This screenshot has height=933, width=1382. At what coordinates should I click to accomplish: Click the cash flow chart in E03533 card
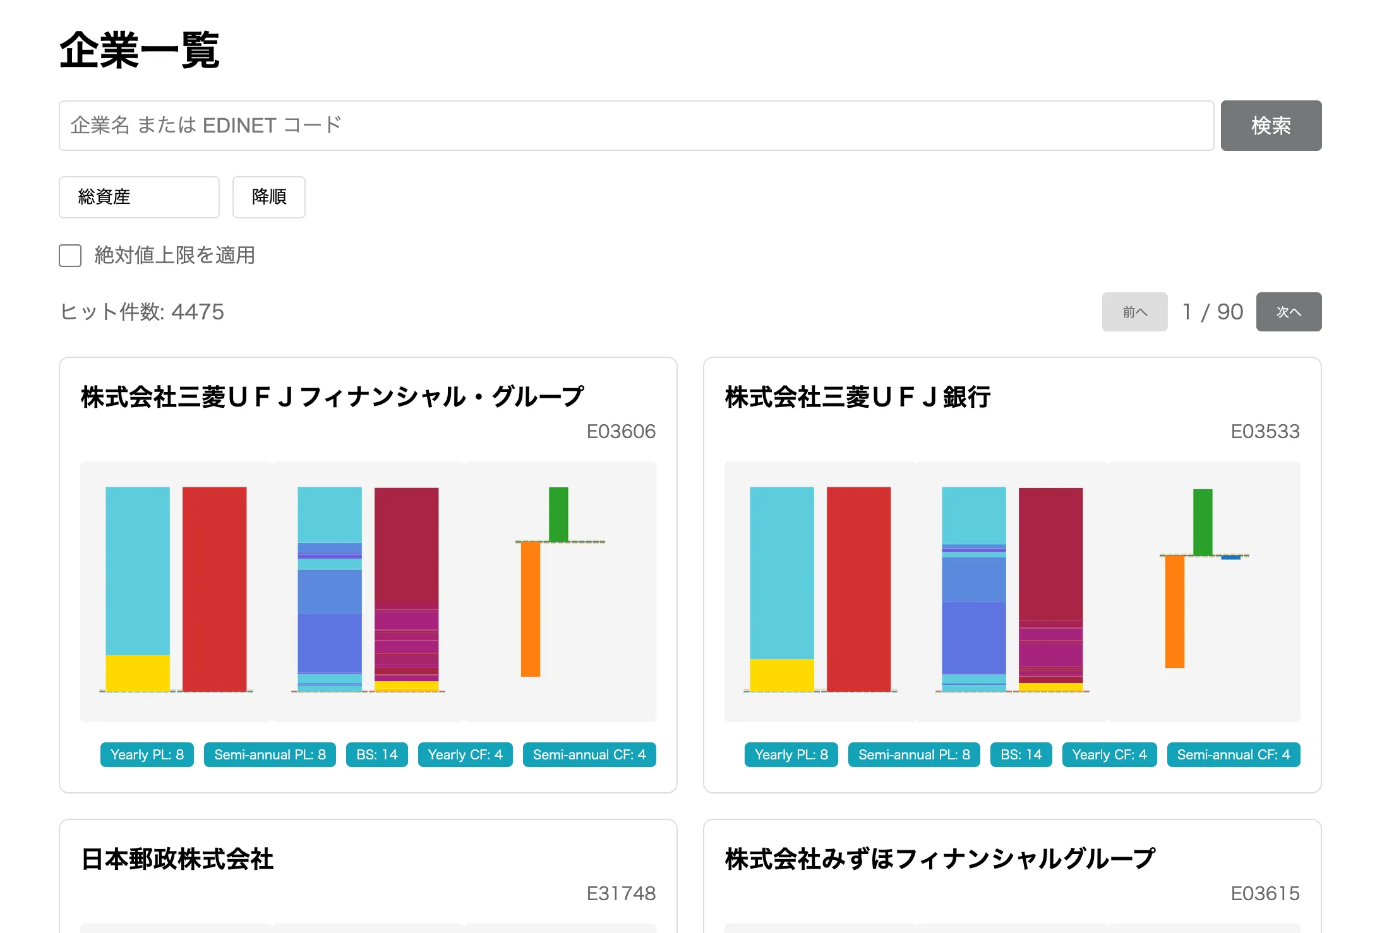click(x=1205, y=591)
